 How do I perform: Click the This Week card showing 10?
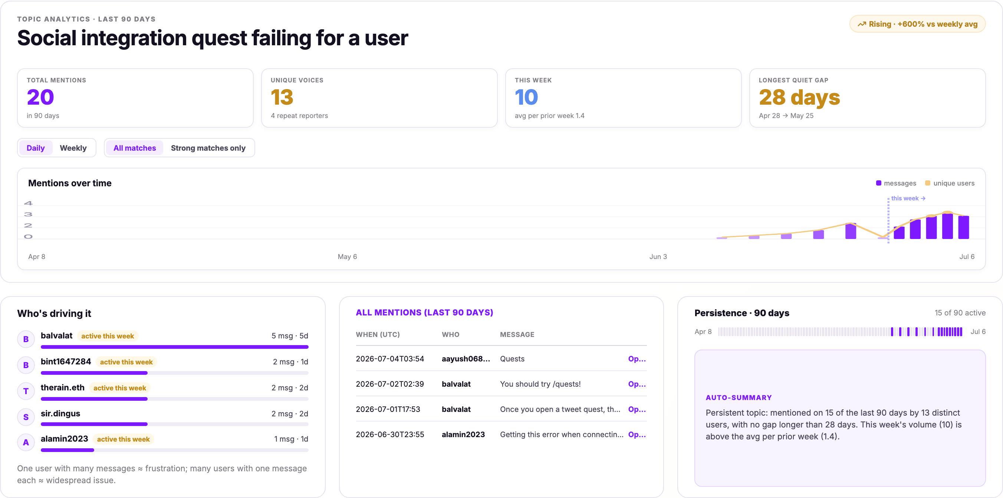pyautogui.click(x=623, y=98)
